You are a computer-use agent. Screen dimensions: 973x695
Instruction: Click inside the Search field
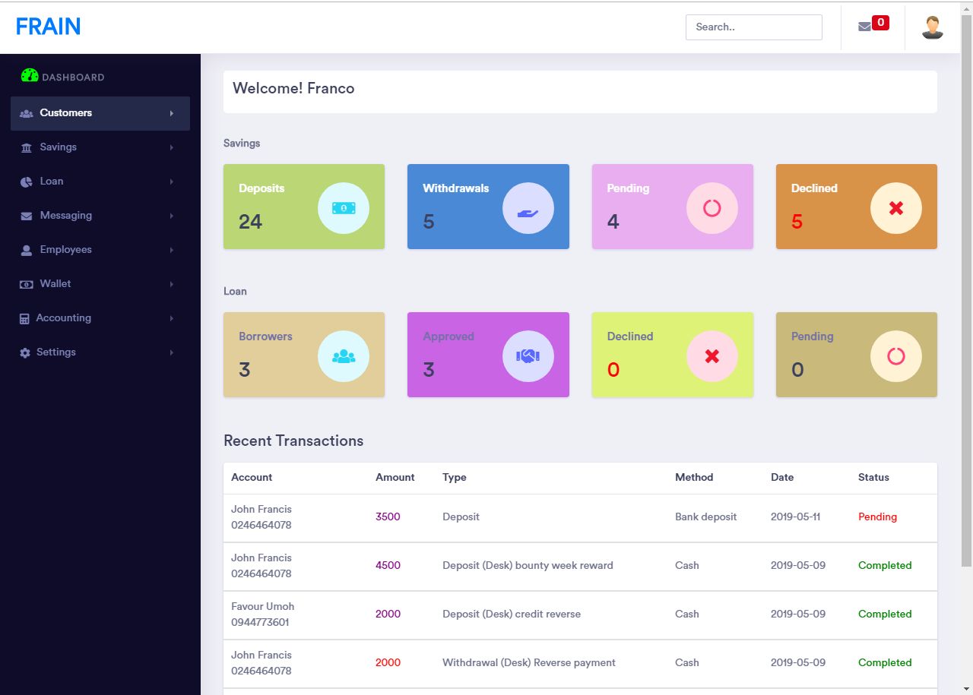pyautogui.click(x=753, y=27)
